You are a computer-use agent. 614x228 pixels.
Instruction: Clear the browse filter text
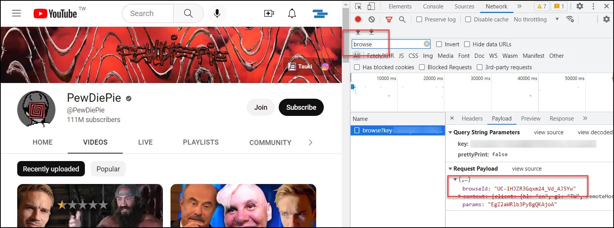click(427, 44)
